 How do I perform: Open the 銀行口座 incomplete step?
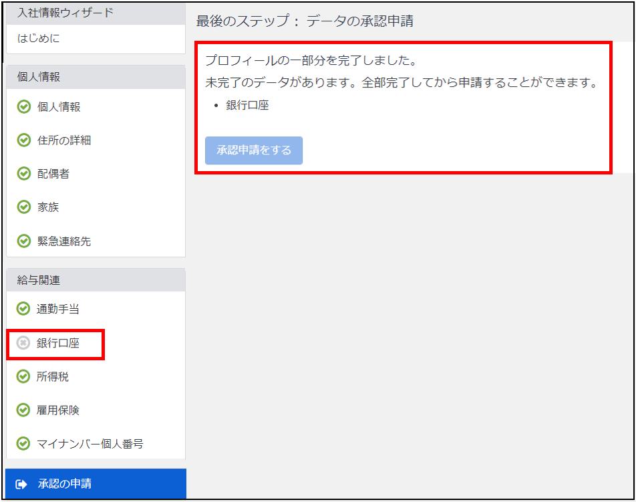(x=58, y=343)
